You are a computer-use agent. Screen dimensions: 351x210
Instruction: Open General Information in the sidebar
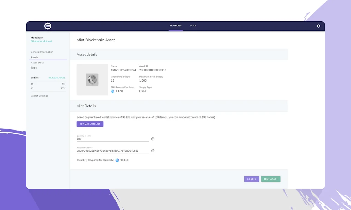(42, 52)
